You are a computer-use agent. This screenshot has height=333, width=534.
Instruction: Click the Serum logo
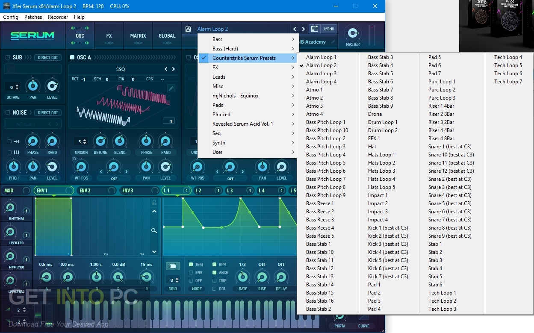pyautogui.click(x=32, y=35)
